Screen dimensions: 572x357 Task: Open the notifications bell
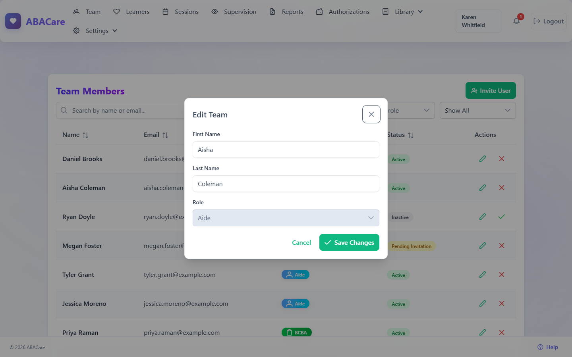516,21
